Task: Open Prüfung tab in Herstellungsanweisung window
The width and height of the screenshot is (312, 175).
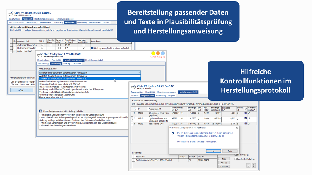Action: pyautogui.click(x=67, y=64)
